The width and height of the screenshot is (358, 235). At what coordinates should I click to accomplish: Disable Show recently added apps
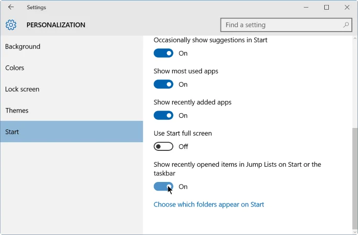164,116
